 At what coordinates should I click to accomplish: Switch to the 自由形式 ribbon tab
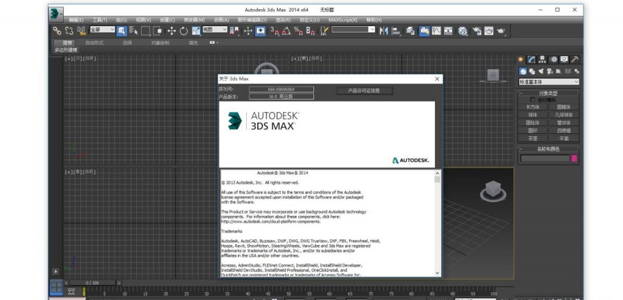click(x=94, y=43)
